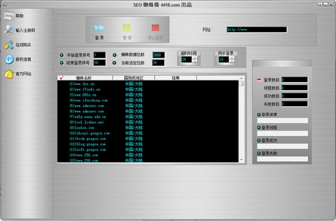
Task: Start login with the 登录 arrow button
Action: click(x=99, y=28)
